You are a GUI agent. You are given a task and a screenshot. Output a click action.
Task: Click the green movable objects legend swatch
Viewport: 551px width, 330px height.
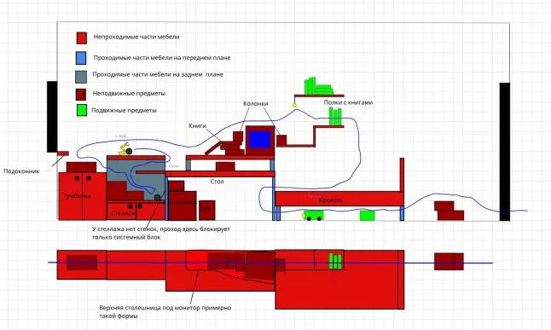pyautogui.click(x=82, y=110)
